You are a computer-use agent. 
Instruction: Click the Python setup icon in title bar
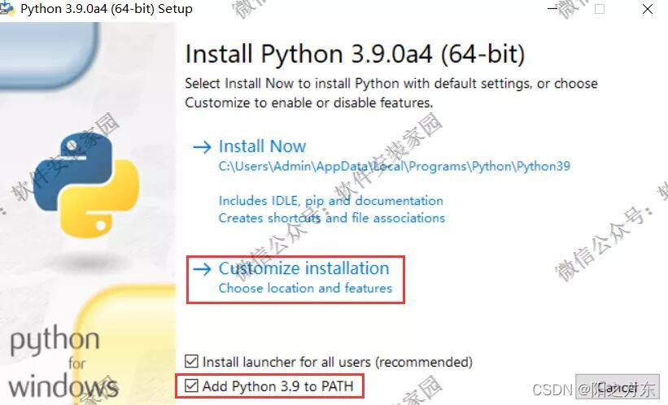coord(7,8)
